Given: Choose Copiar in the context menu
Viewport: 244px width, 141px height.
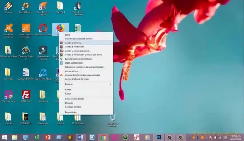Looking at the screenshot, I should click(x=86, y=94).
